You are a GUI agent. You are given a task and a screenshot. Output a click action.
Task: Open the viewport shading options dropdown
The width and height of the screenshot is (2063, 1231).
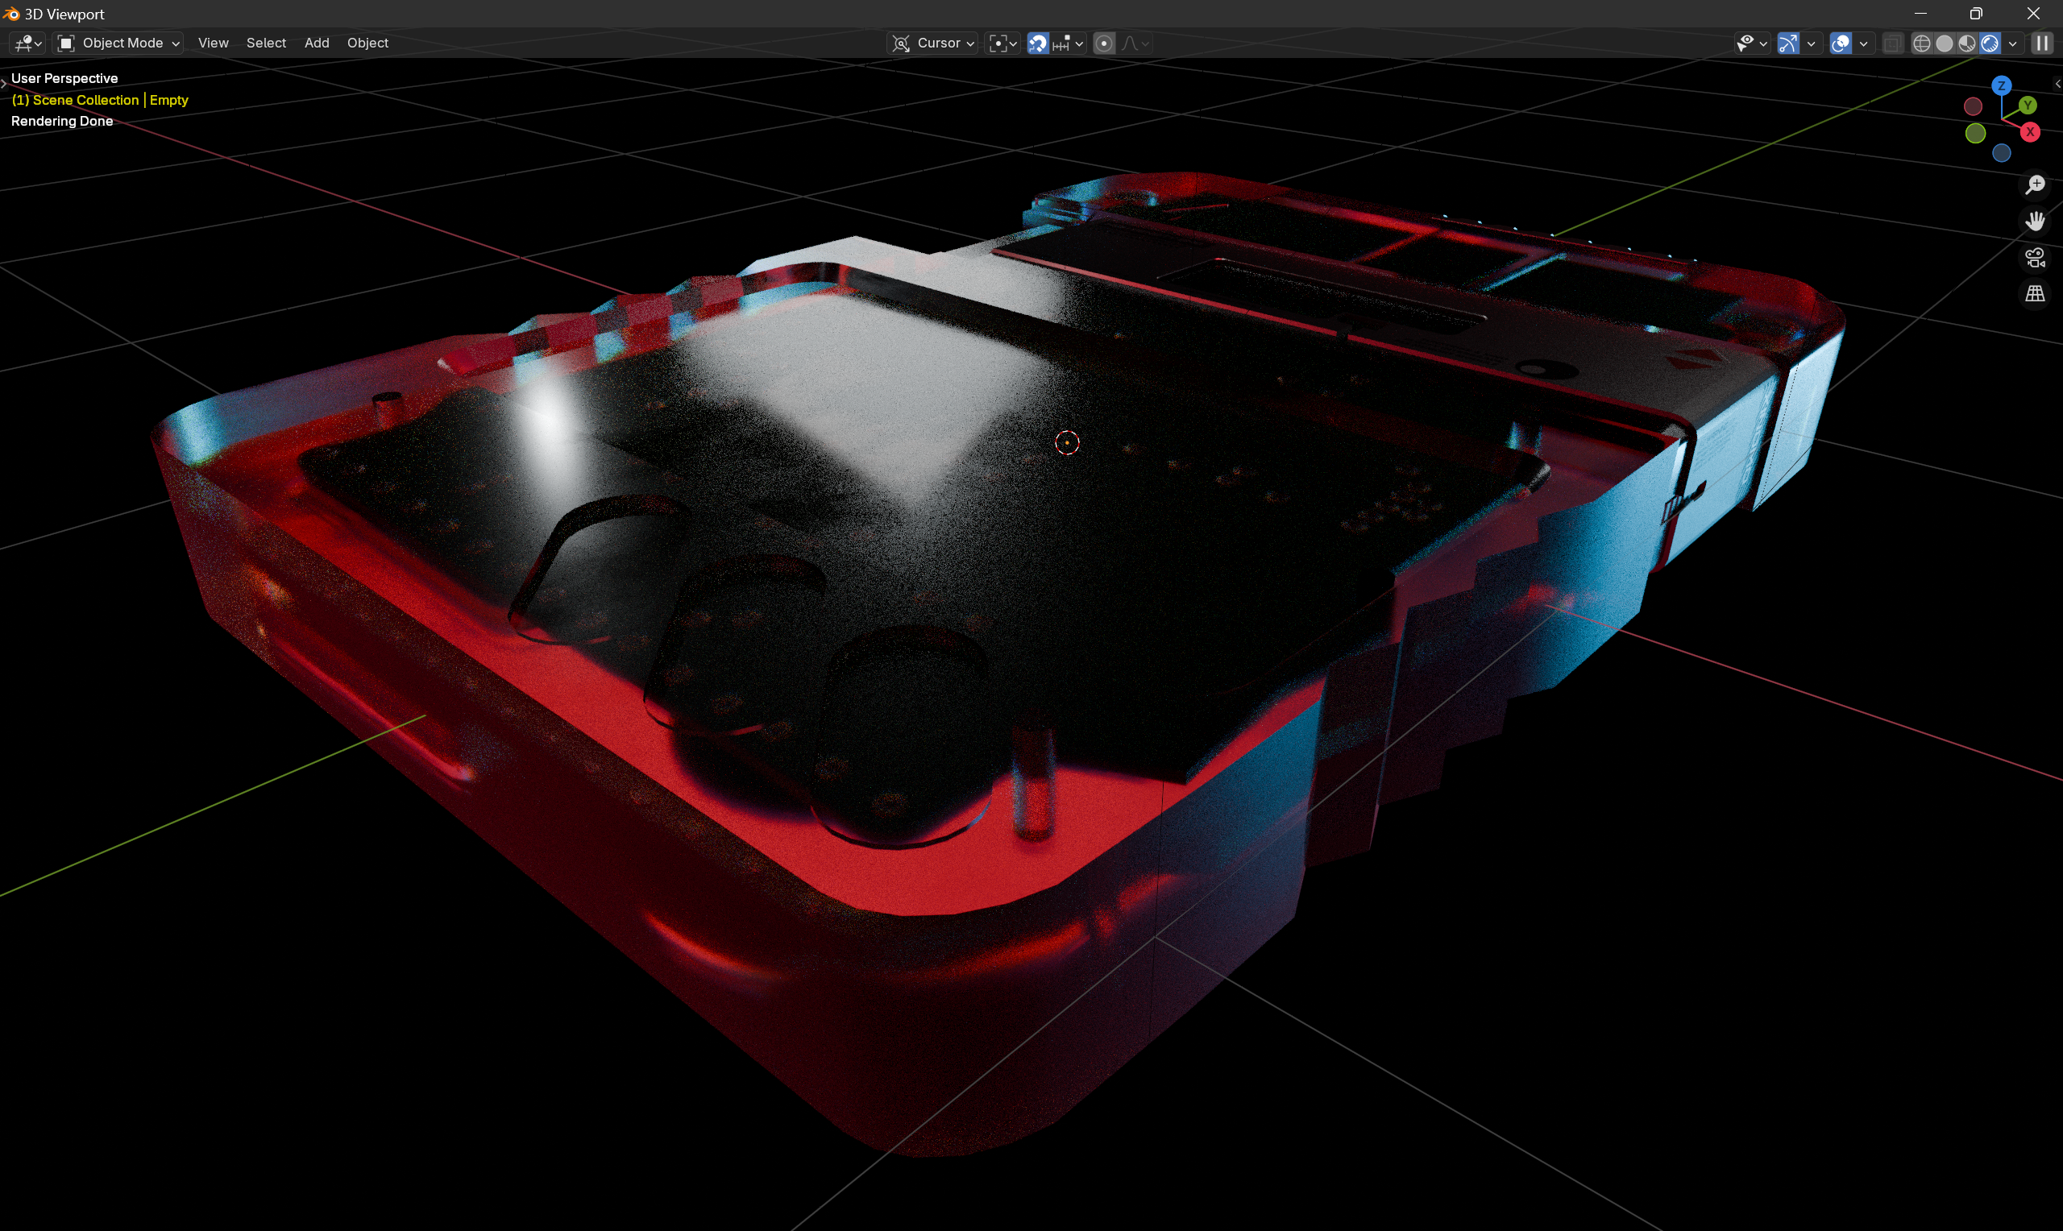[2012, 44]
